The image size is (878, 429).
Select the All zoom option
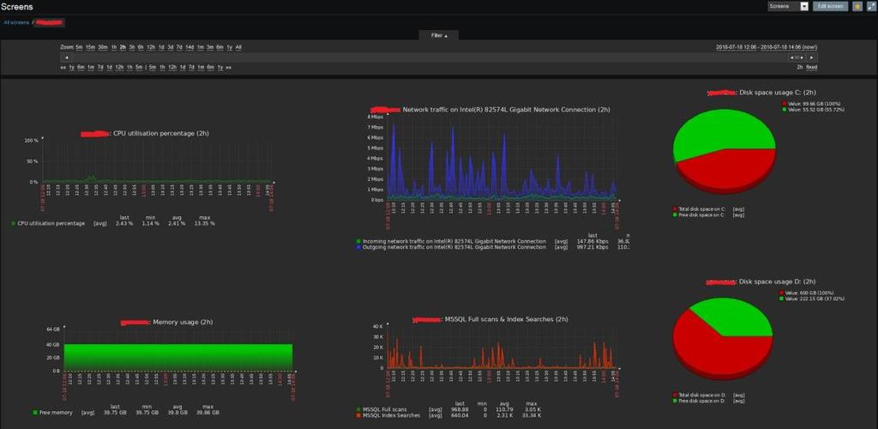(238, 47)
